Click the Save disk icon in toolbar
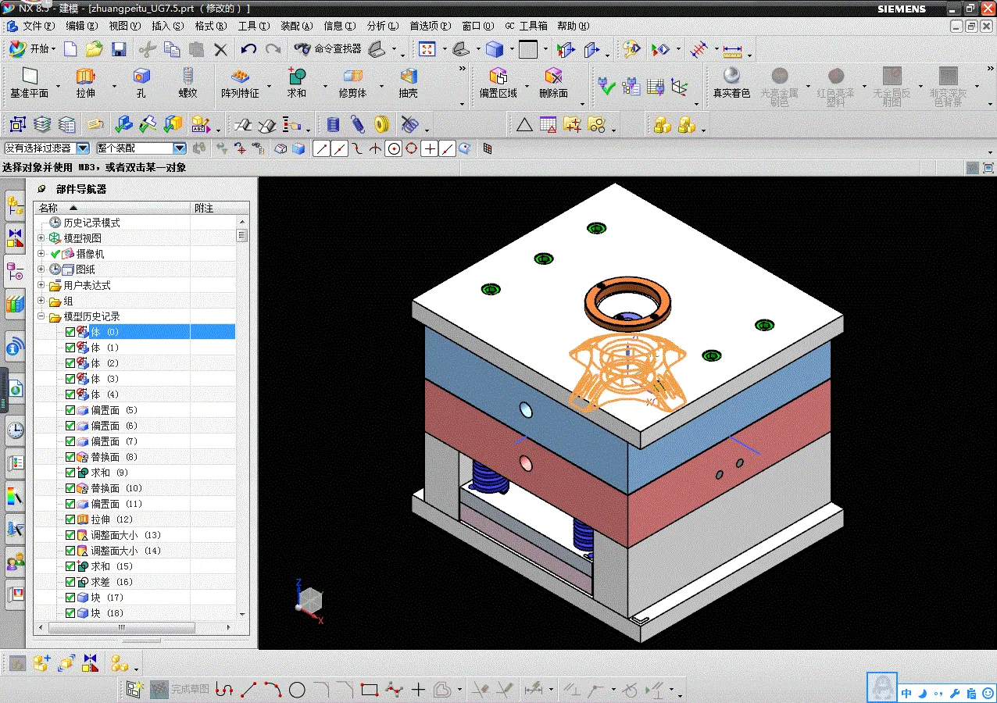 (x=119, y=49)
